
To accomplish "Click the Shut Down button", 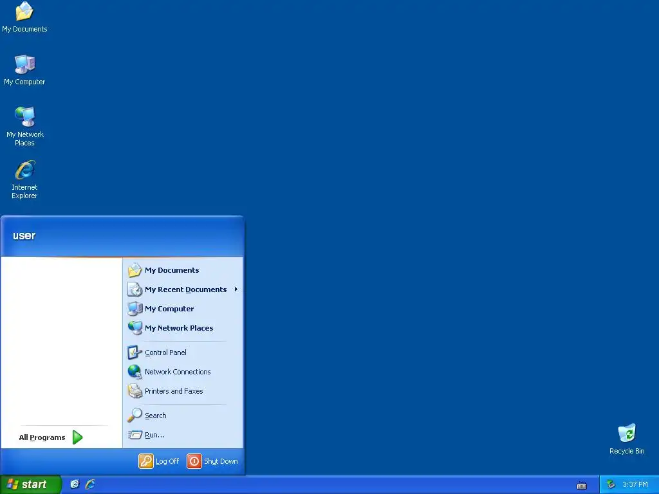I will coord(212,461).
